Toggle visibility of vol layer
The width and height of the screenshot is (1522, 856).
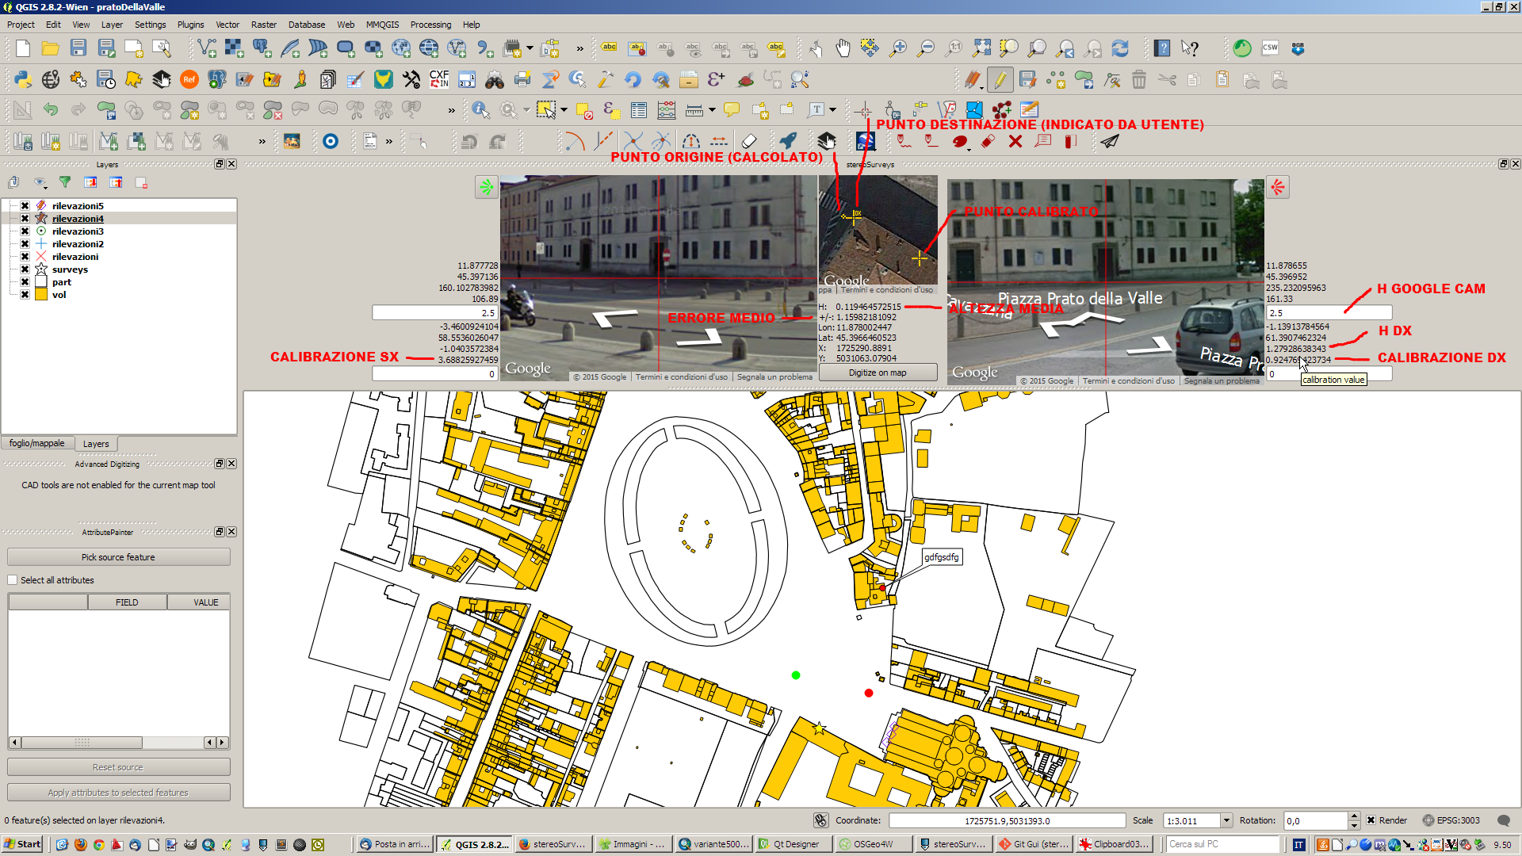tap(25, 294)
